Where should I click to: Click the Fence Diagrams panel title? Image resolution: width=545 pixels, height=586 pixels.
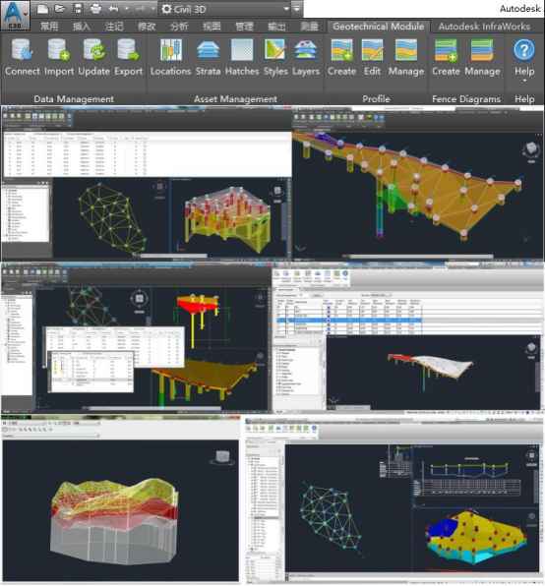click(x=466, y=99)
